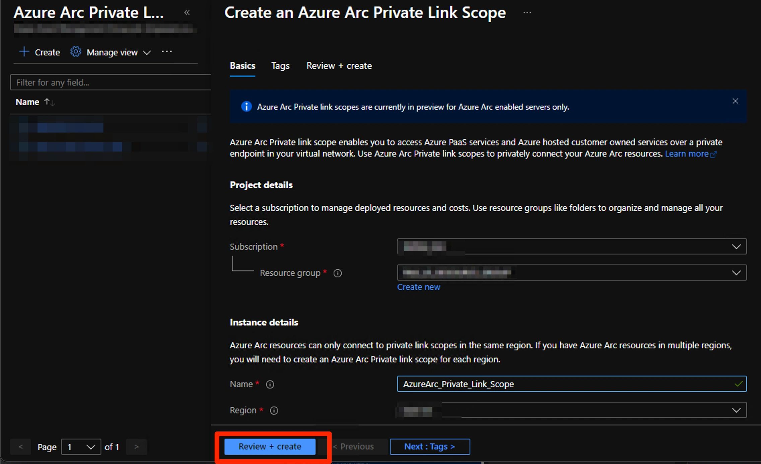Click the plus Create icon

click(x=24, y=52)
